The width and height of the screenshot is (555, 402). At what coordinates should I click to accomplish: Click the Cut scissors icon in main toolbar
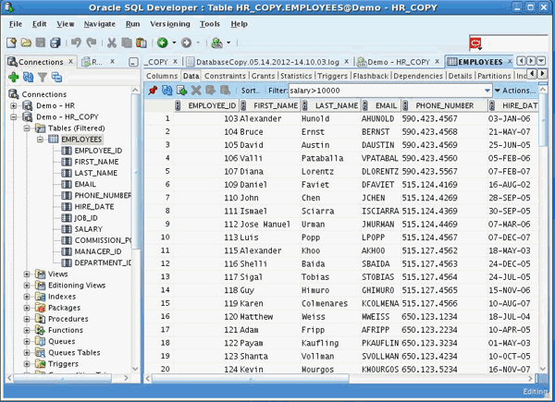tap(112, 43)
